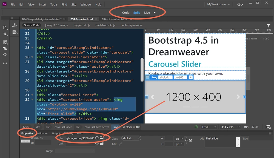Viewport: 274px width, 158px height.
Task: Open the File menu
Action: 13,5
